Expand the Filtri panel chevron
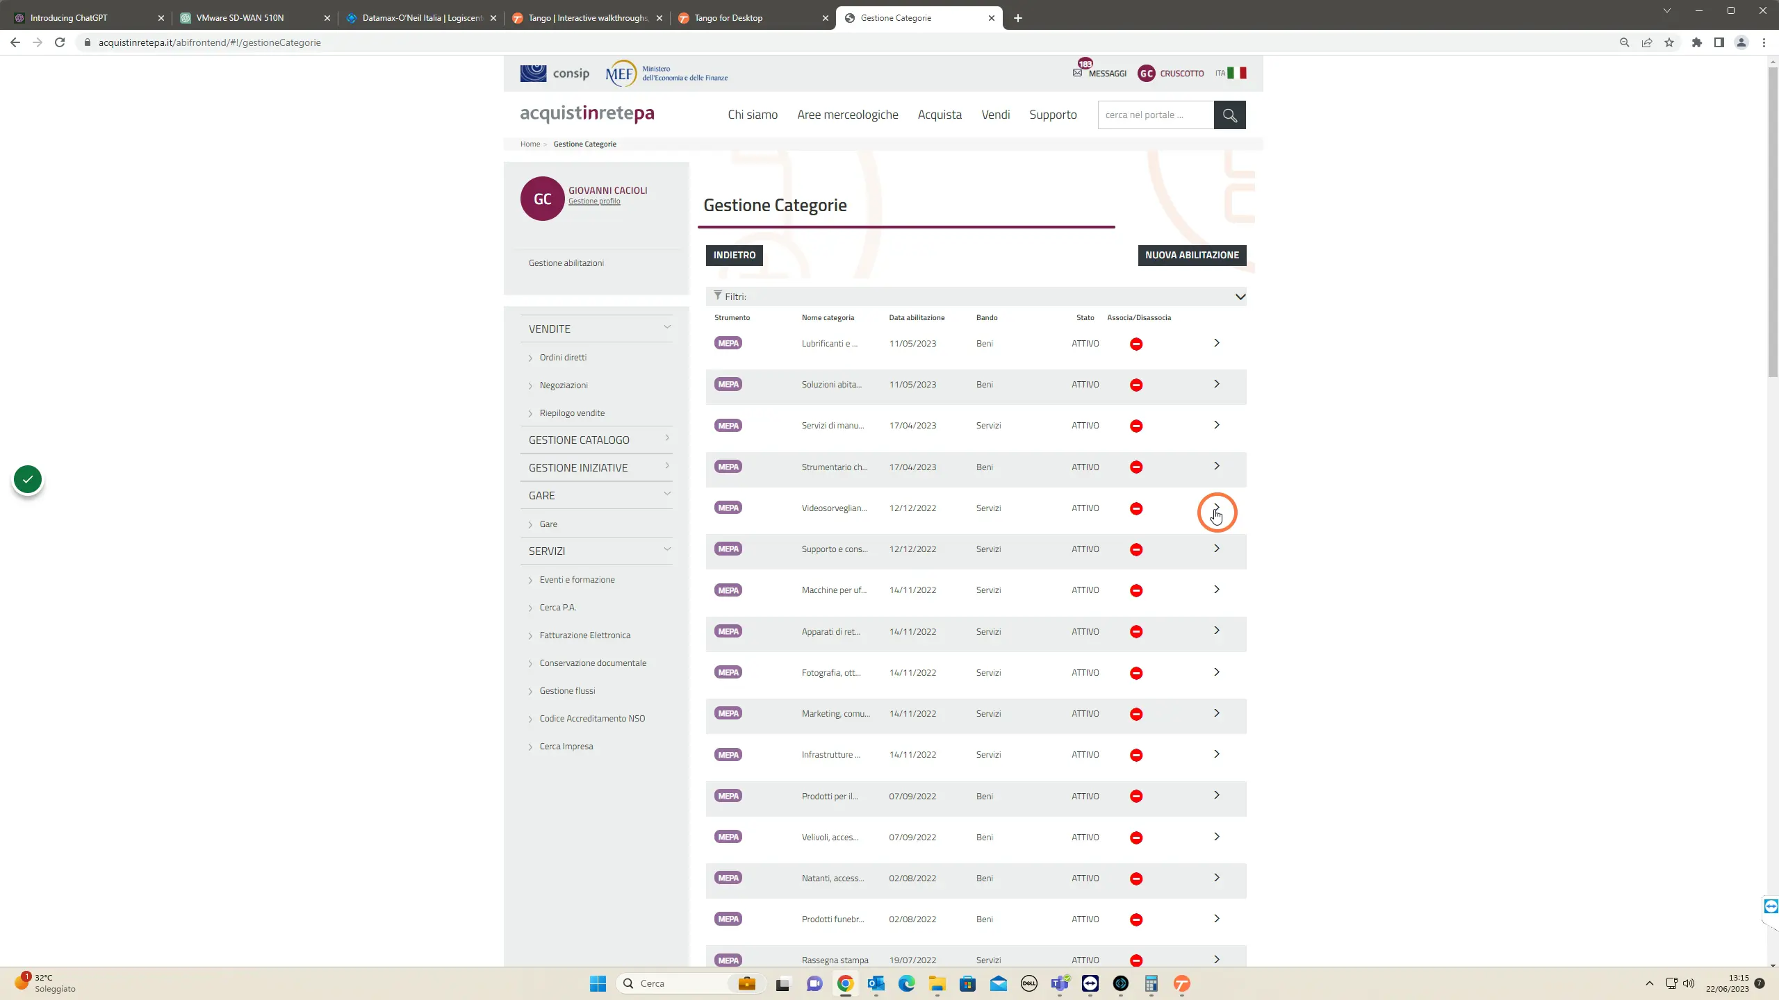 1240,297
